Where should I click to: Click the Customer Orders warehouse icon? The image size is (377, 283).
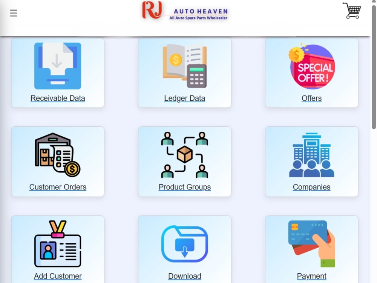58,155
